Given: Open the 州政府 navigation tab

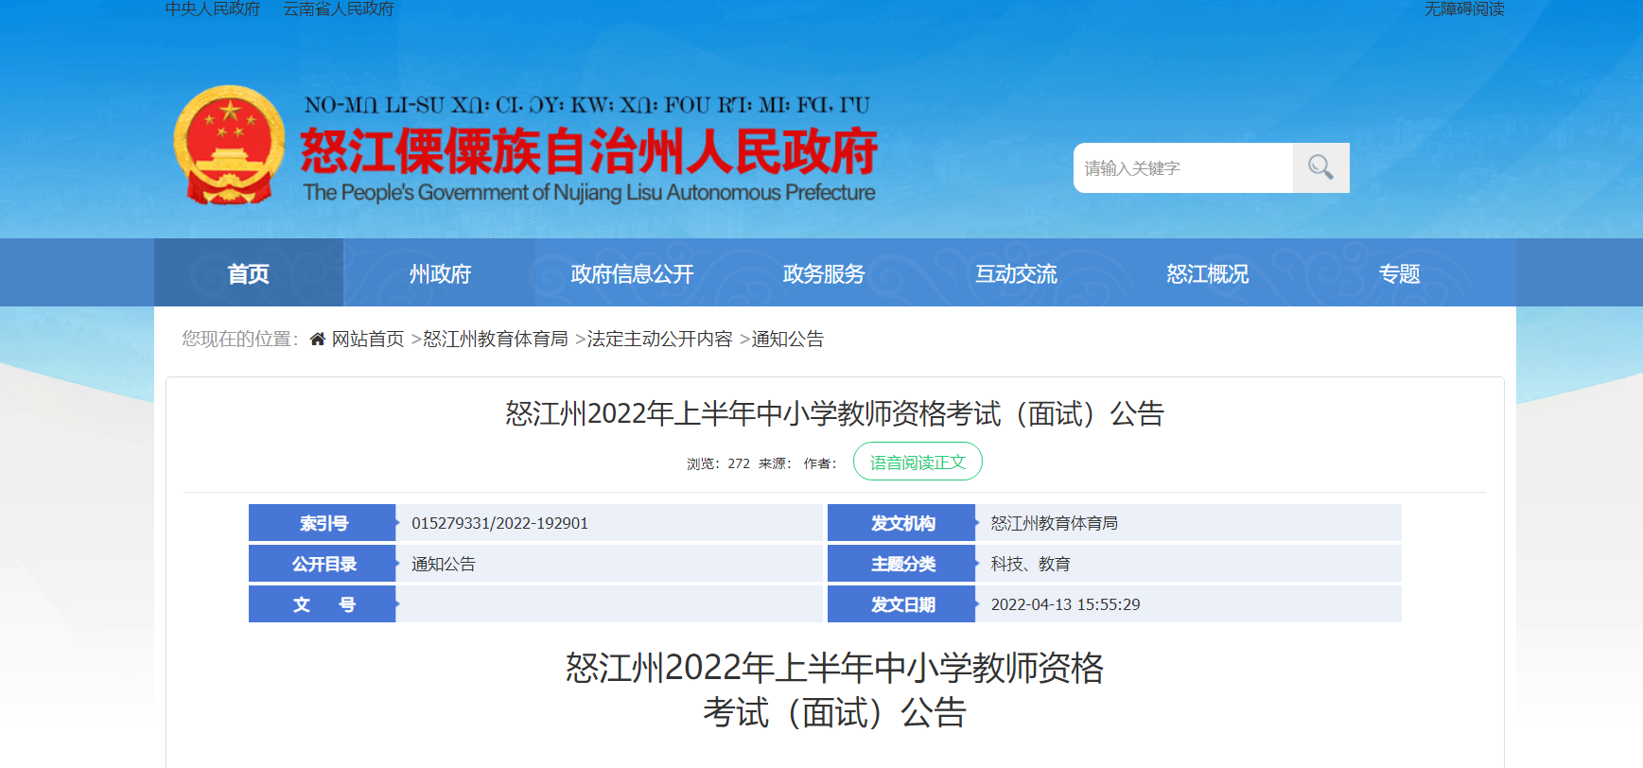Looking at the screenshot, I should tap(440, 273).
